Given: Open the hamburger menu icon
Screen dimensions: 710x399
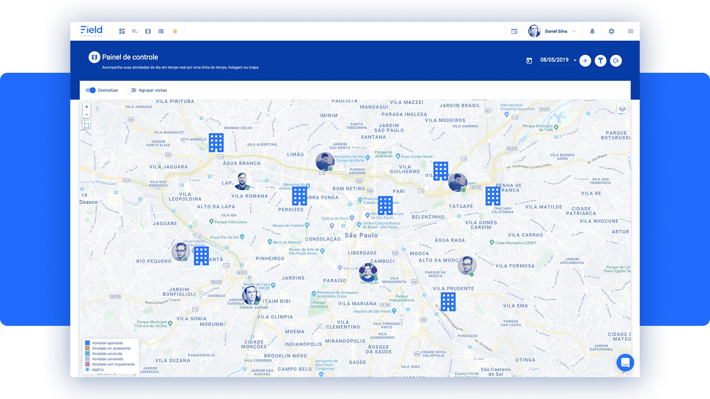Looking at the screenshot, I should tap(630, 31).
